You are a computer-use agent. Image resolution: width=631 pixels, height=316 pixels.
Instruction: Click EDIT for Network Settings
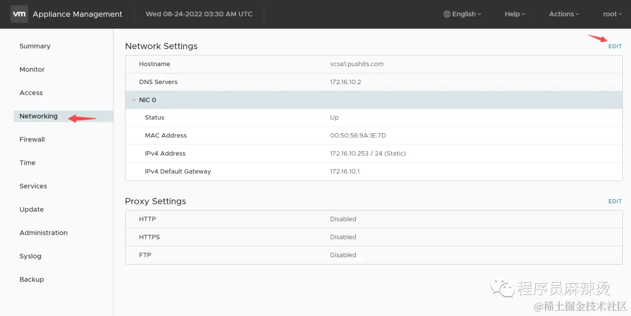(615, 46)
